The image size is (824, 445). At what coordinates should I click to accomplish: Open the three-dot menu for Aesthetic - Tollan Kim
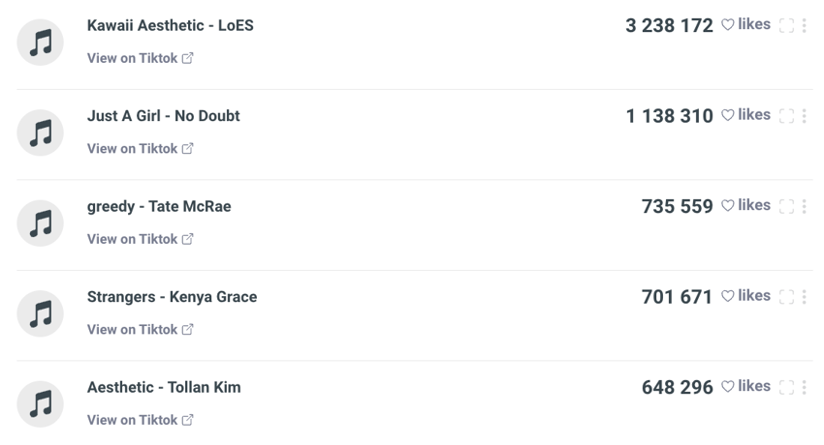[x=804, y=388]
